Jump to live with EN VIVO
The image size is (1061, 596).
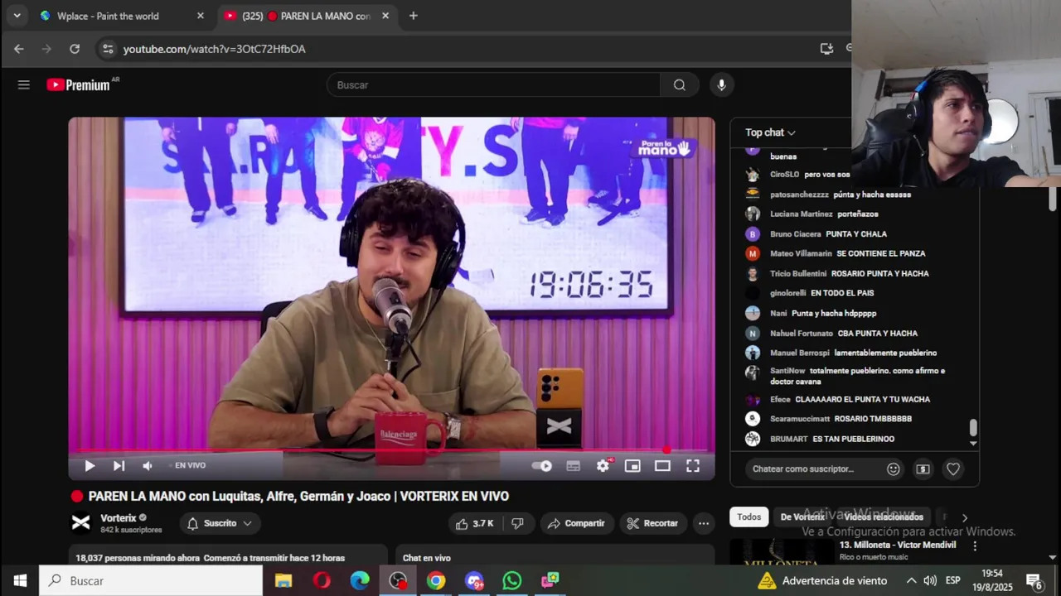[x=190, y=465]
